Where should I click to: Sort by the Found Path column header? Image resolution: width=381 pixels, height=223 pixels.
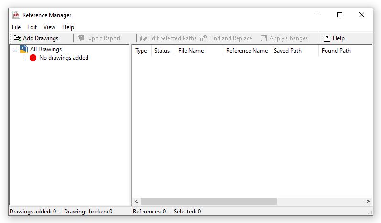[x=345, y=51]
